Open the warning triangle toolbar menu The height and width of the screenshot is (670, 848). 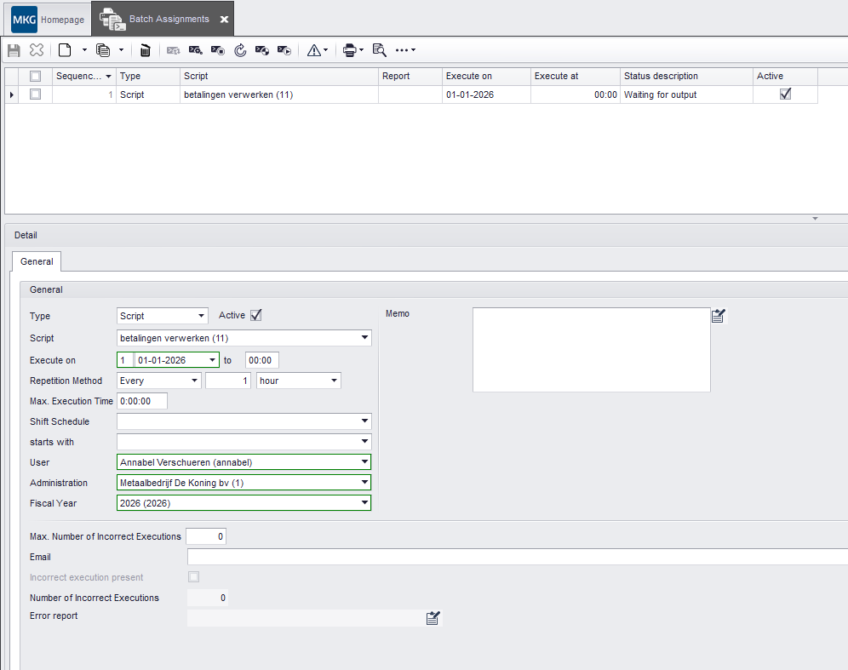318,51
